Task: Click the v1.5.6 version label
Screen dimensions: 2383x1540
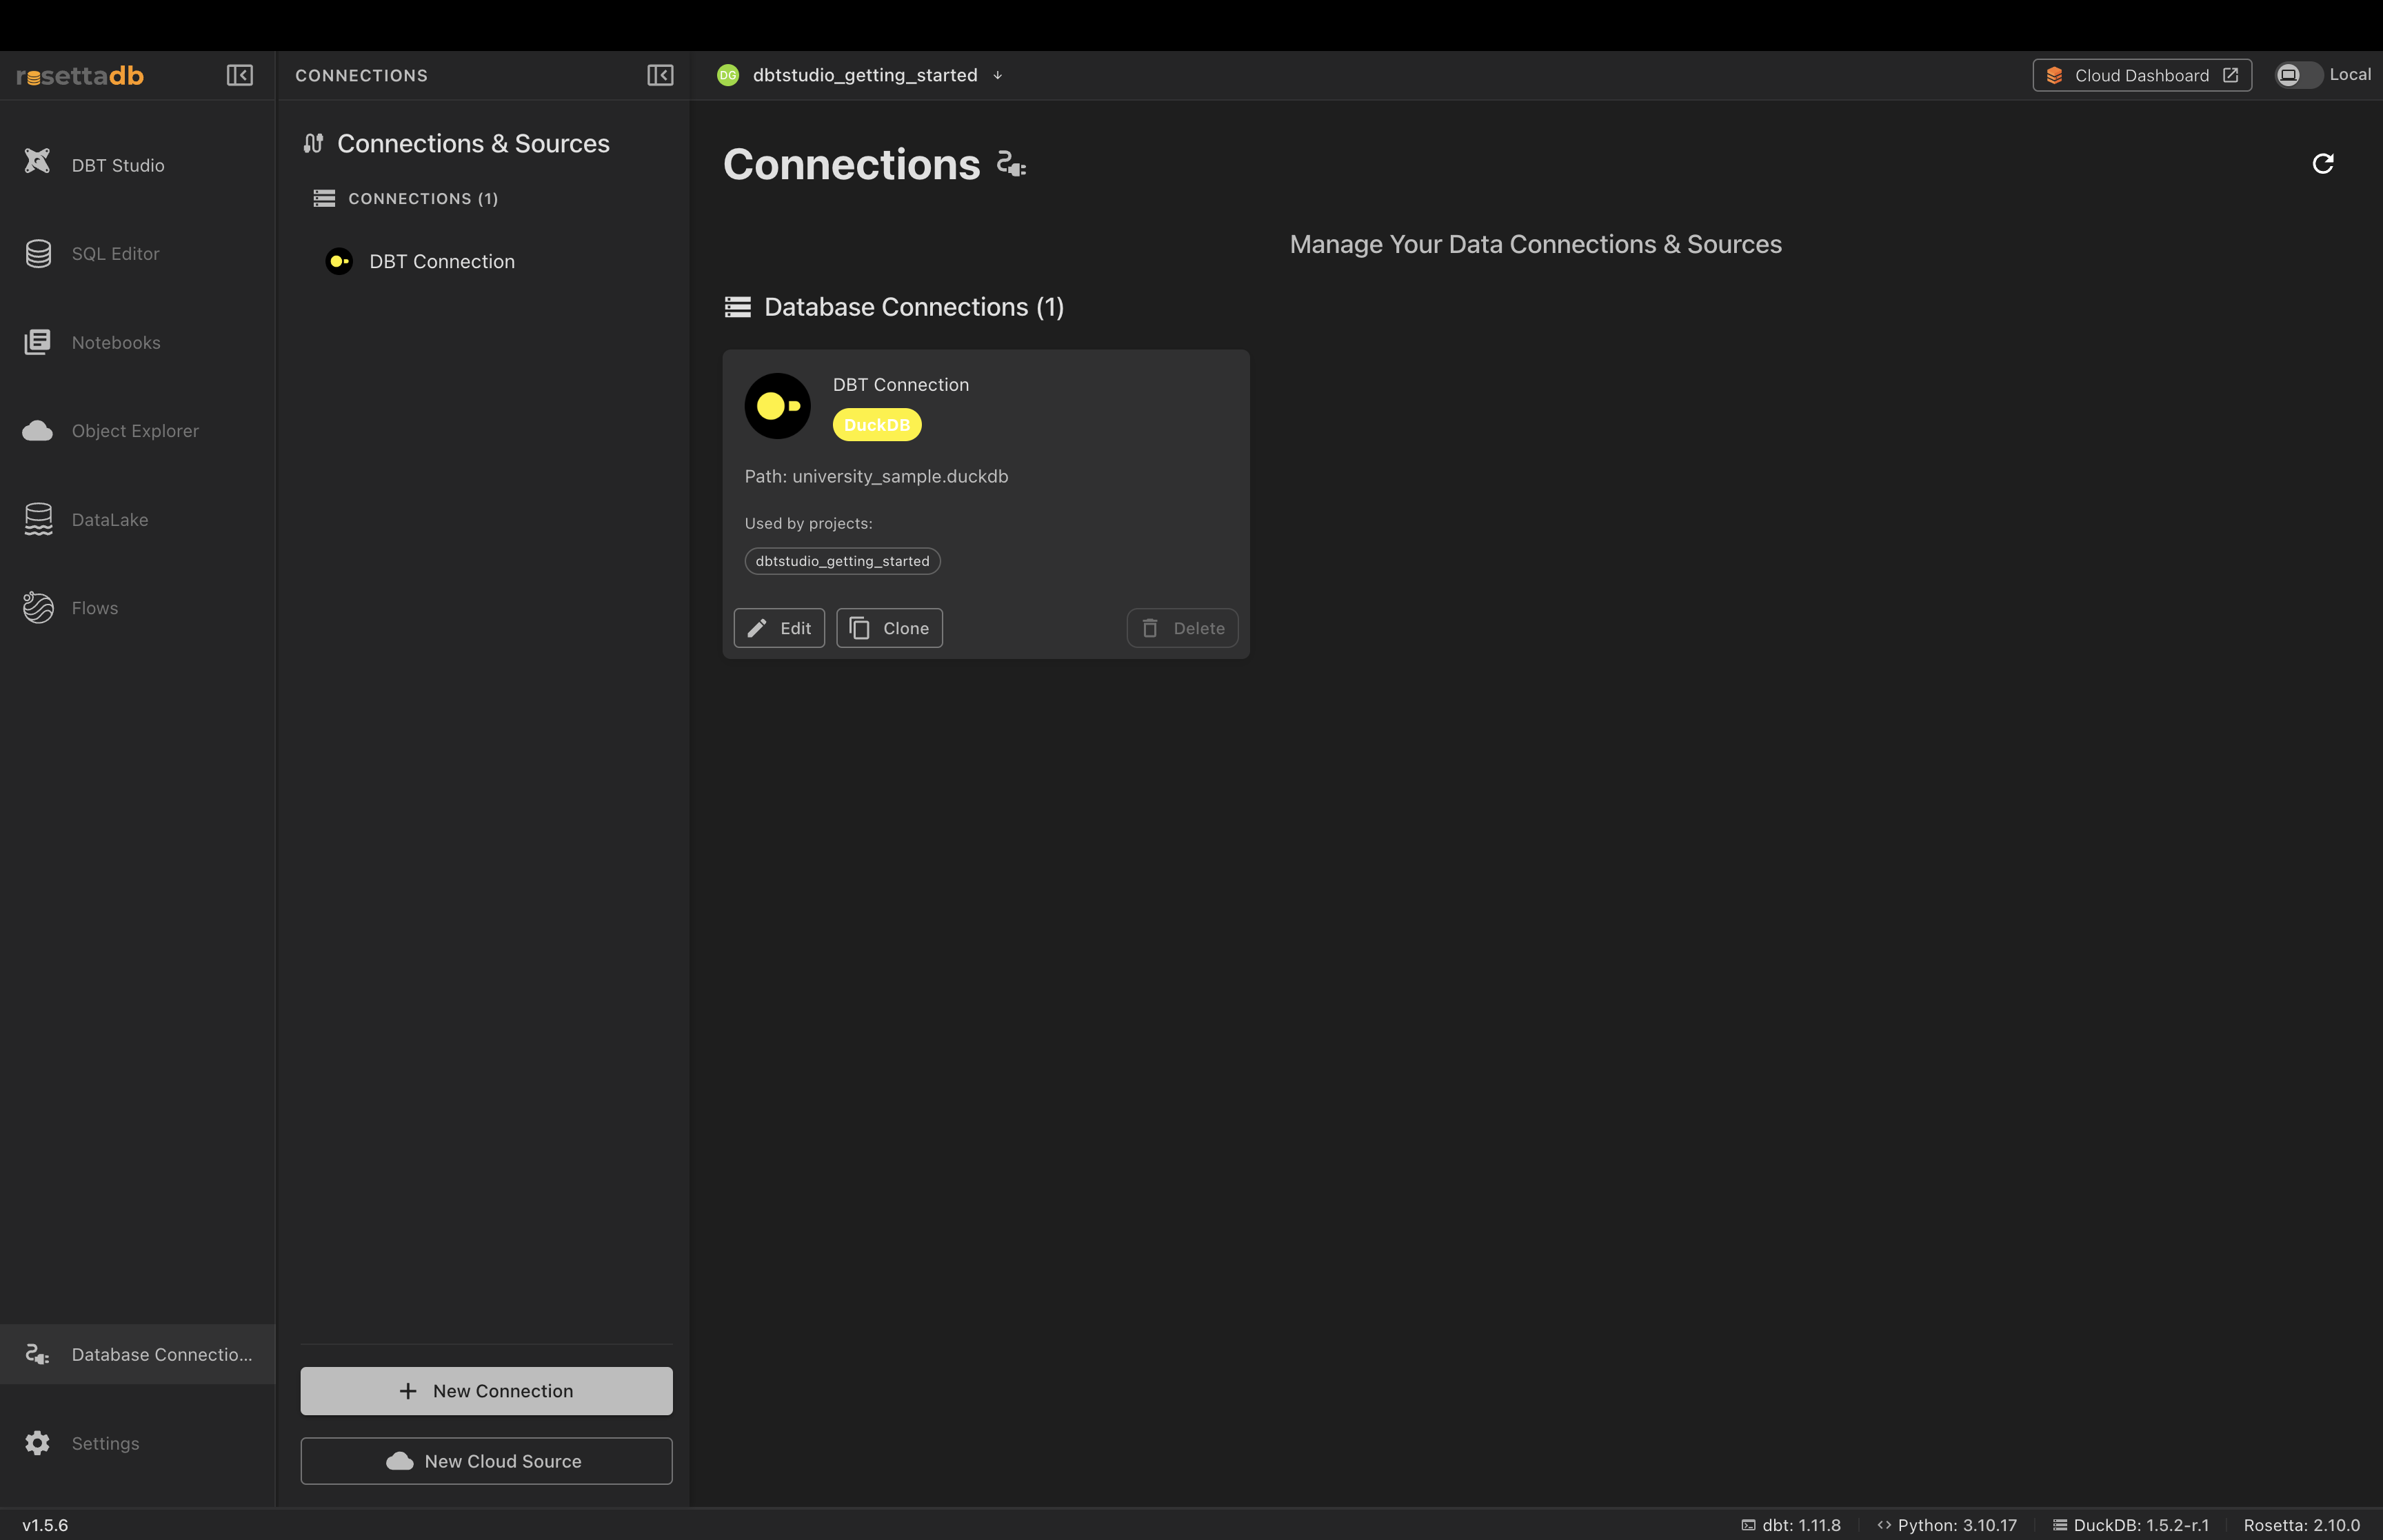Action: click(45, 1525)
